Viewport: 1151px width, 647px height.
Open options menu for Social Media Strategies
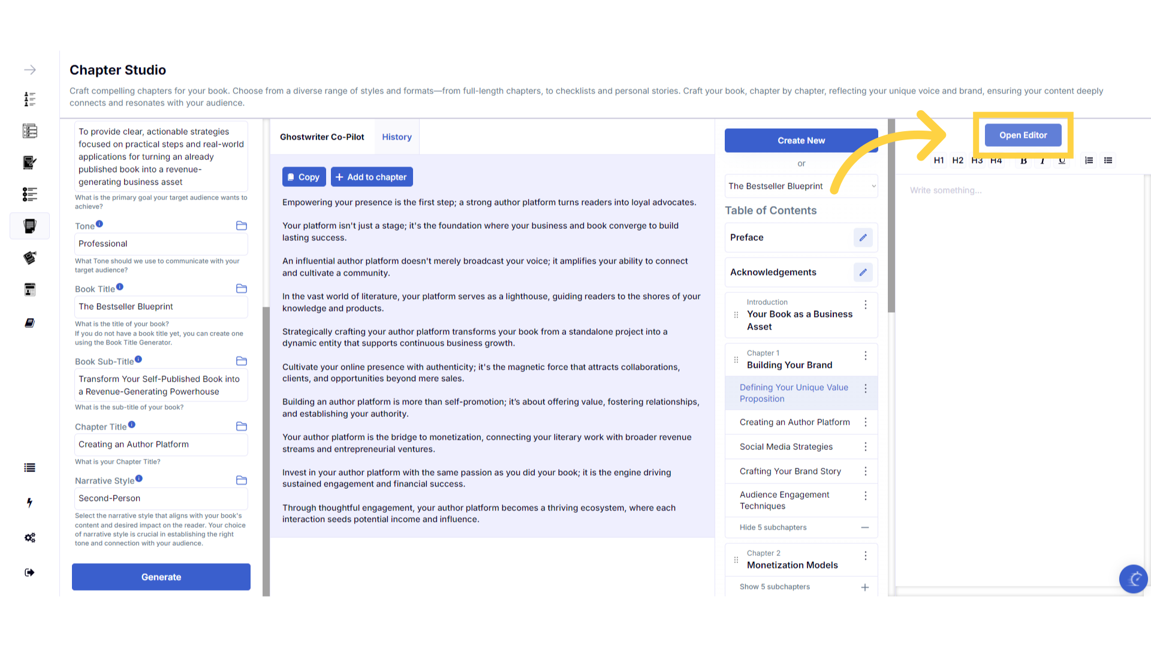coord(865,447)
